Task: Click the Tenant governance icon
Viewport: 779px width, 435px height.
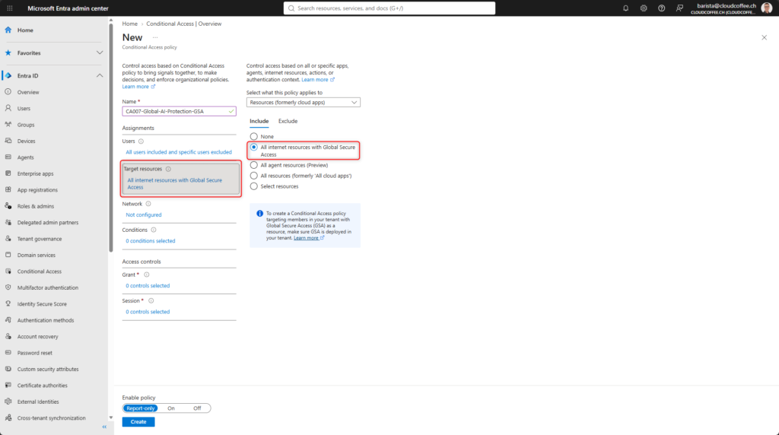Action: pos(8,238)
